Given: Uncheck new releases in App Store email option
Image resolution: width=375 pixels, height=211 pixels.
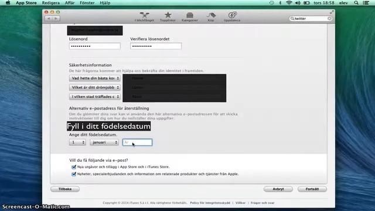Looking at the screenshot, I should point(74,166).
